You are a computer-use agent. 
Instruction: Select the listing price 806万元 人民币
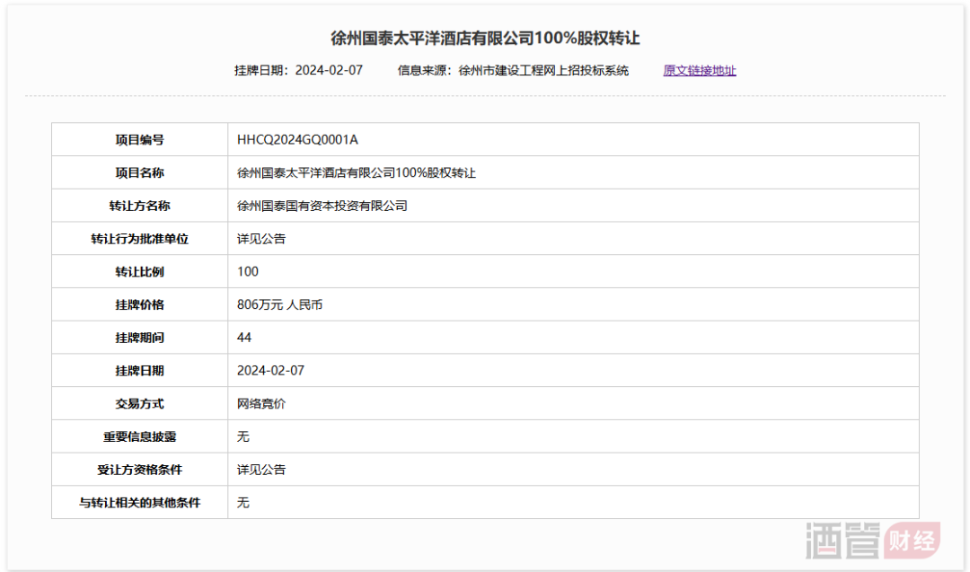[279, 304]
